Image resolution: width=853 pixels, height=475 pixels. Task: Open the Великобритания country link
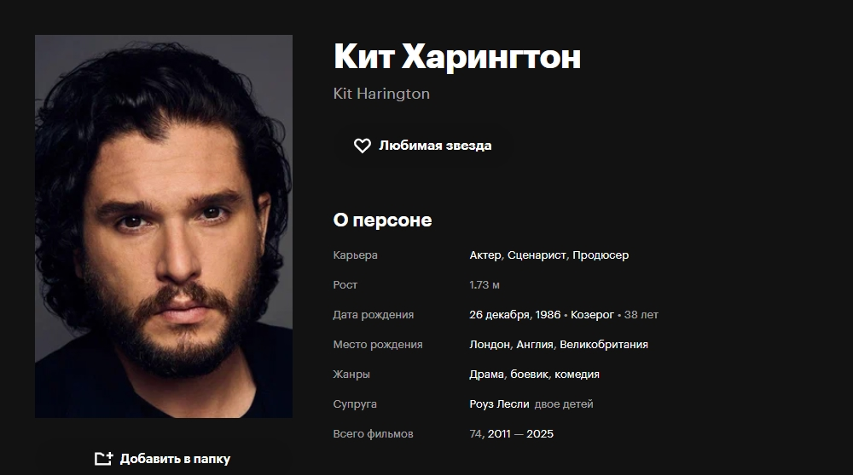[x=604, y=345]
